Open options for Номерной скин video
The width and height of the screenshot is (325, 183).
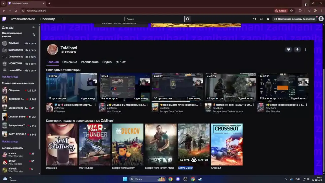point(254,105)
